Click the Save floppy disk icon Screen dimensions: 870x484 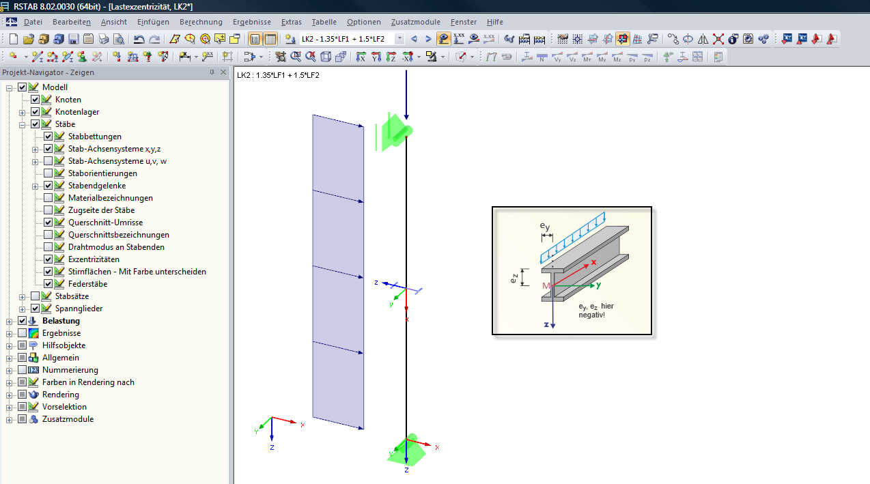coord(74,39)
